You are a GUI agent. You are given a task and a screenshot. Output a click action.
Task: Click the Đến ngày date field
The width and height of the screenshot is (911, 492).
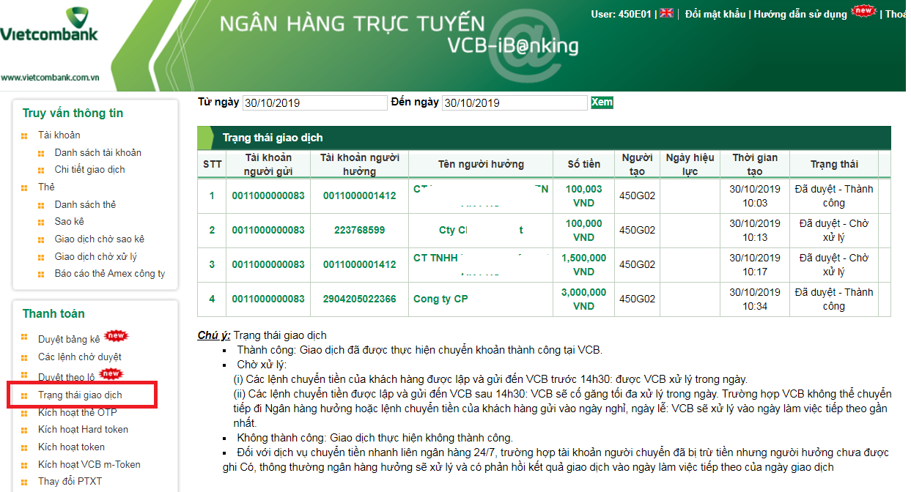coord(514,102)
